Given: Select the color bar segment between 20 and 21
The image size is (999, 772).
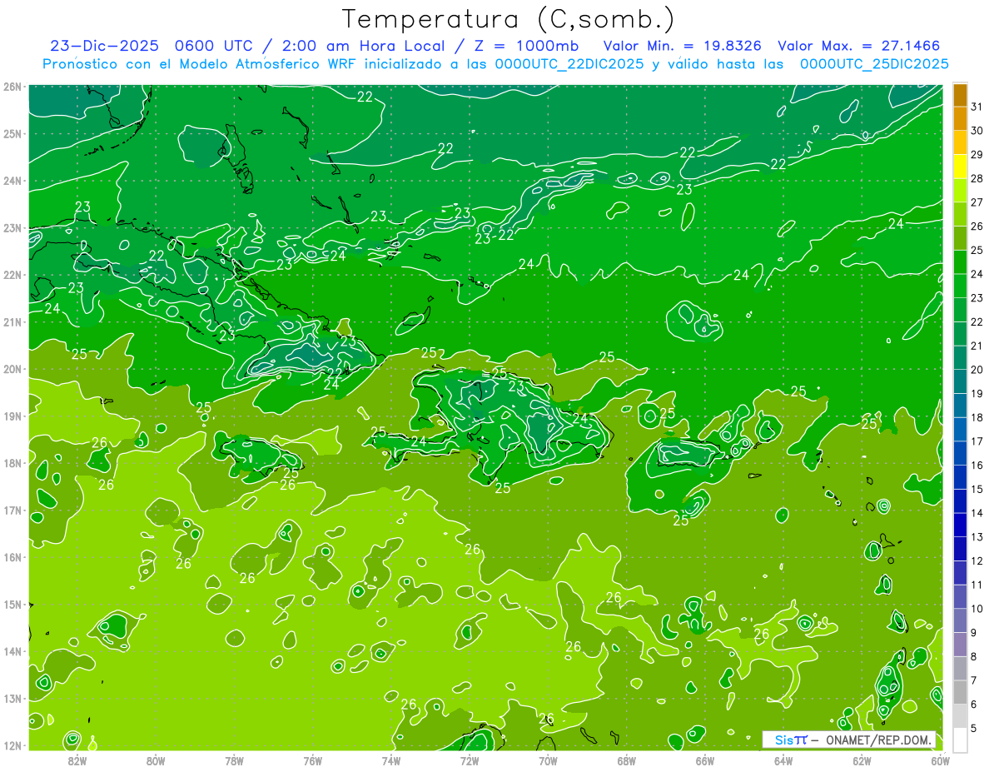Looking at the screenshot, I should click(961, 358).
